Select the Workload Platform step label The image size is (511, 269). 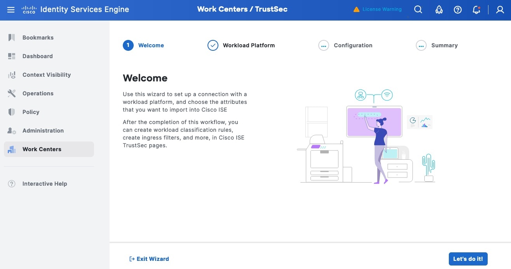click(249, 45)
